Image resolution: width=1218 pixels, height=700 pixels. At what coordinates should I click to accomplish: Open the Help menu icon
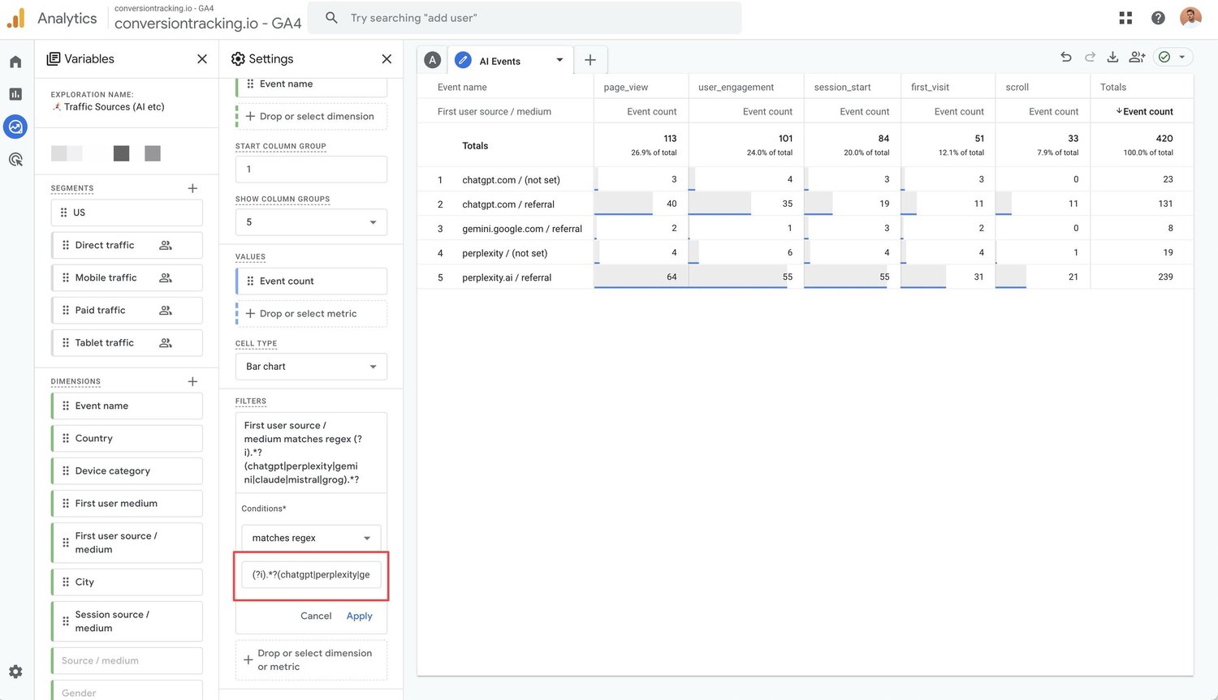[1158, 18]
